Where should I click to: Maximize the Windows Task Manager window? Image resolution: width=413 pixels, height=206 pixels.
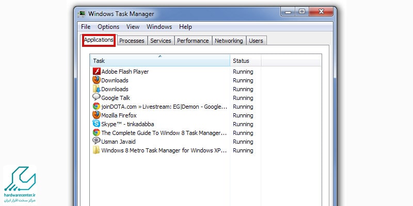click(x=302, y=12)
